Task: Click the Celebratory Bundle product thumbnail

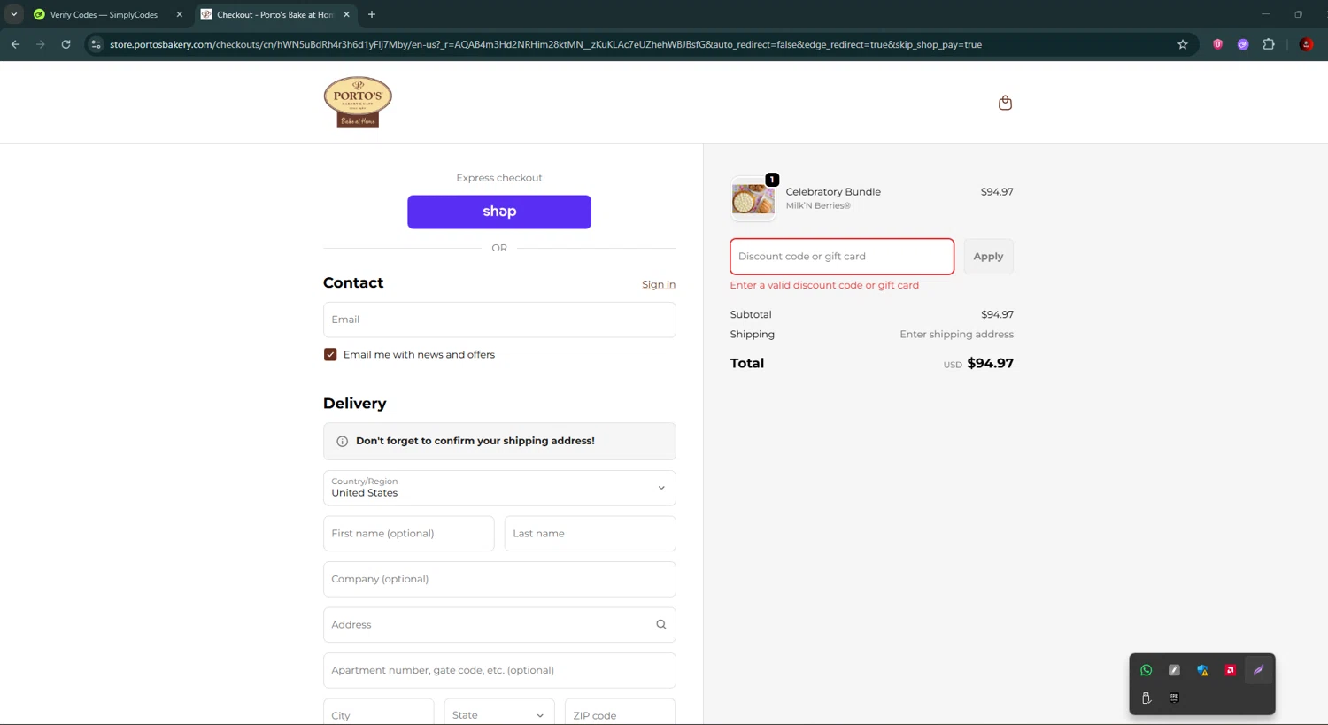Action: pos(753,198)
